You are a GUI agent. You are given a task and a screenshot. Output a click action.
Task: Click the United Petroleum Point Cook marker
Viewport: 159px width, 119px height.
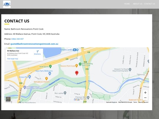click(25, 88)
